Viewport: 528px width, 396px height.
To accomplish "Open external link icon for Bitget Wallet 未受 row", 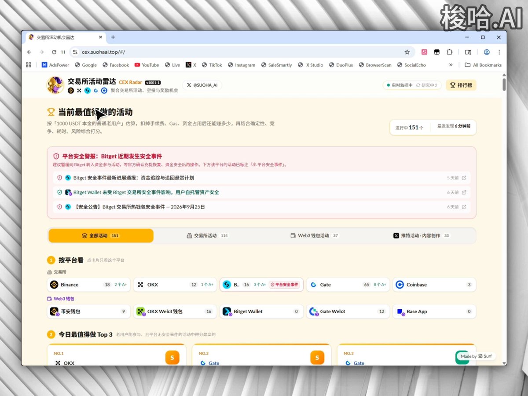I will point(464,192).
